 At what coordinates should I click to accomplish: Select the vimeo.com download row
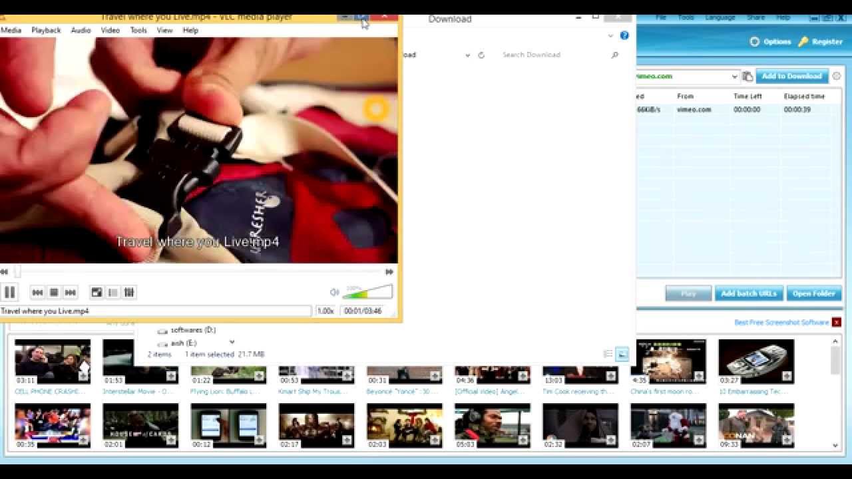click(739, 109)
